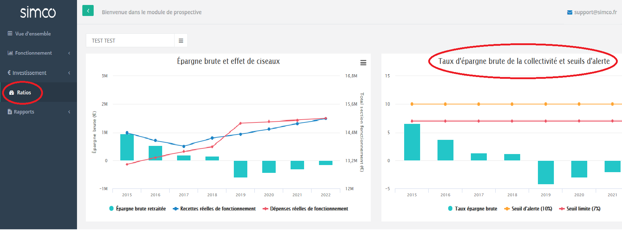Select Rapports in the sidebar
This screenshot has width=622, height=230.
[x=24, y=112]
